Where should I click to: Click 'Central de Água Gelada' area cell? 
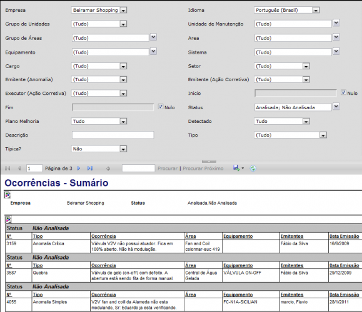click(201, 276)
